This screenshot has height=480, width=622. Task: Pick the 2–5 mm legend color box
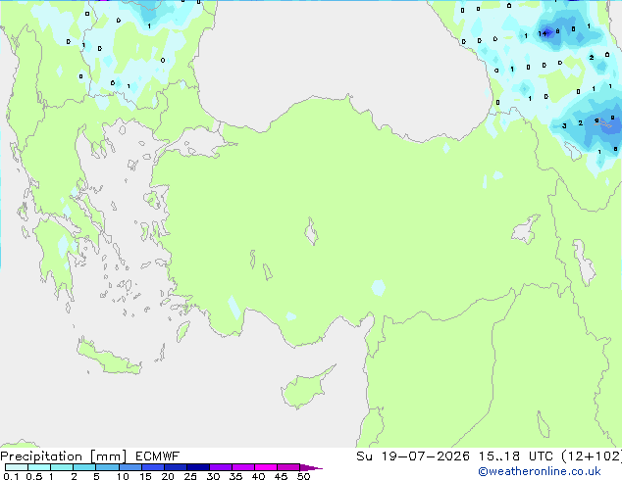[84, 467]
